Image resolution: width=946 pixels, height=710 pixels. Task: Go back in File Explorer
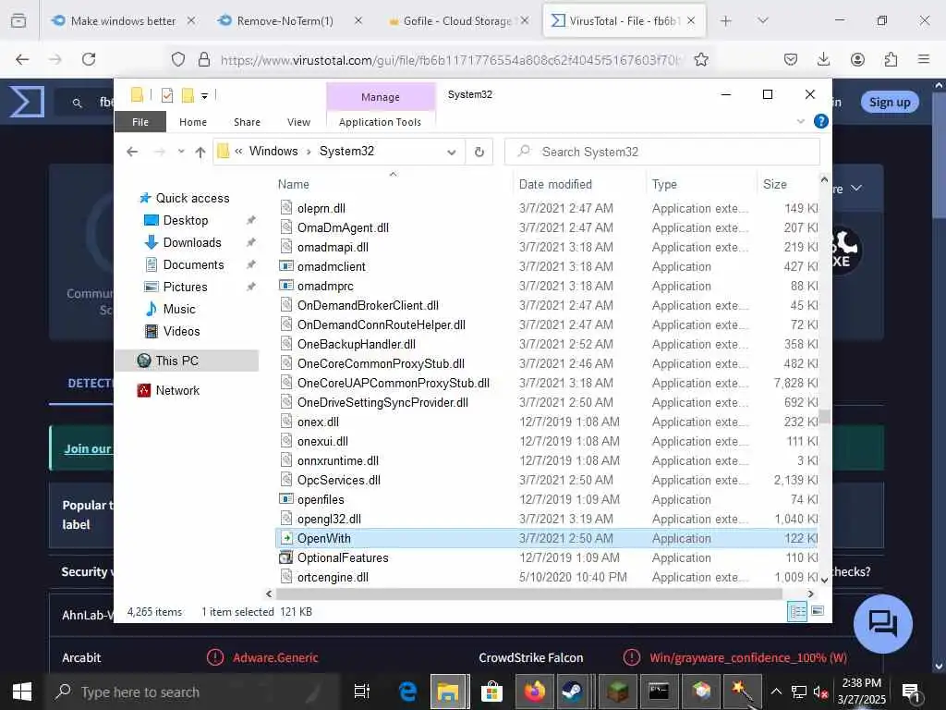coord(132,152)
